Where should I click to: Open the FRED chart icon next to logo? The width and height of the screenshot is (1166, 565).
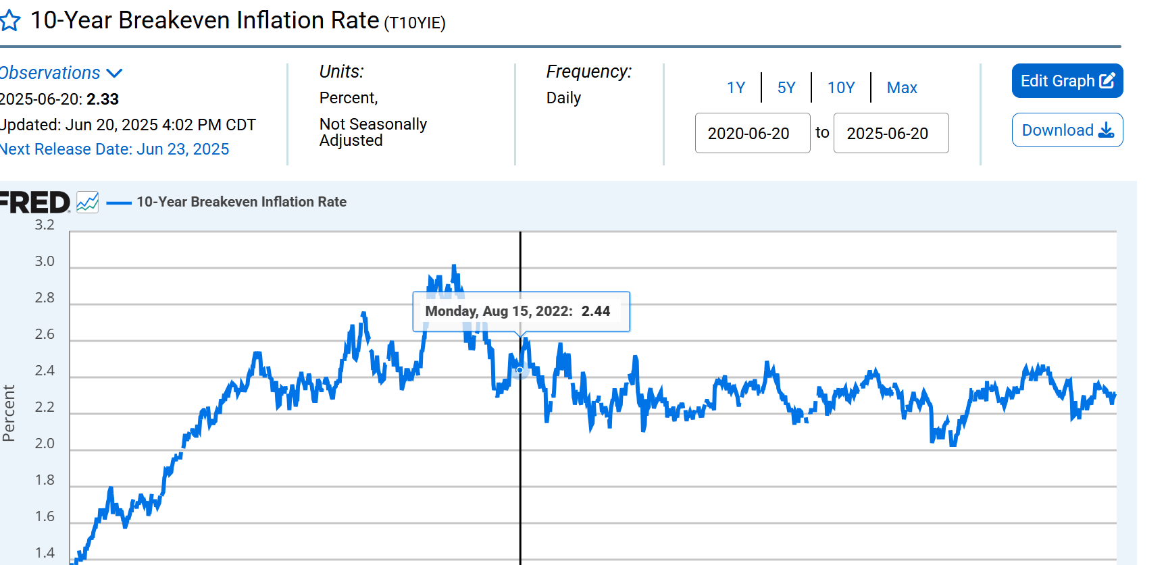coord(88,202)
